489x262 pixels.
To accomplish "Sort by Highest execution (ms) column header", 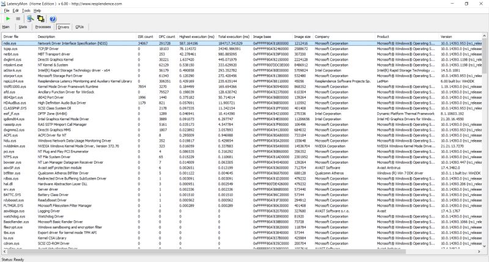I will (x=197, y=37).
